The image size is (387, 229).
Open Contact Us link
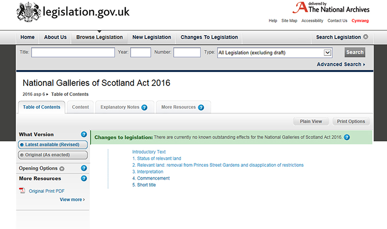(x=337, y=21)
